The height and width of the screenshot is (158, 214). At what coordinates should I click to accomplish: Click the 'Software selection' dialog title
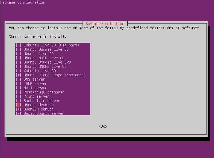105,24
